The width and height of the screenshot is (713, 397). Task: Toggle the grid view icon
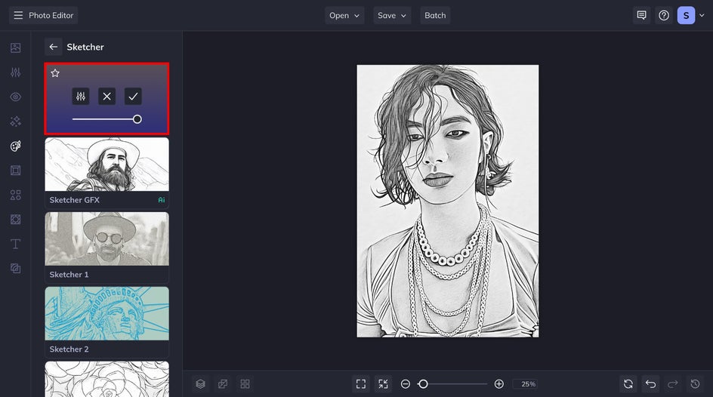pyautogui.click(x=245, y=384)
